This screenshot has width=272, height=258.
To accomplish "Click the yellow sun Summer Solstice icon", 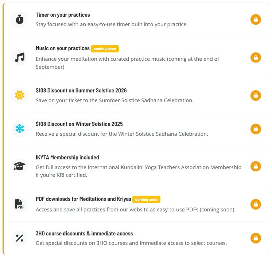I will (x=19, y=95).
